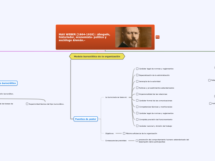Click the FG author badge
This screenshot has width=215, height=161.
(157, 37)
